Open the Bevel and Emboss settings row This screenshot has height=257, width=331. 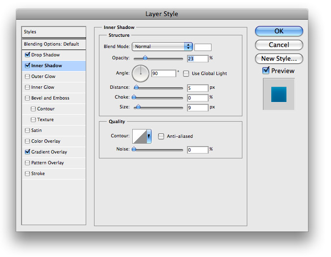tap(54, 98)
